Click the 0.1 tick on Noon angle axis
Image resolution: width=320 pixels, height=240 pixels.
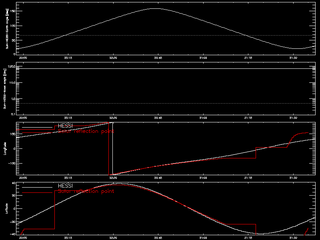(14, 114)
